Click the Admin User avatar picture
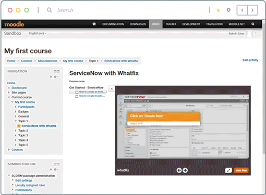 (x=250, y=34)
